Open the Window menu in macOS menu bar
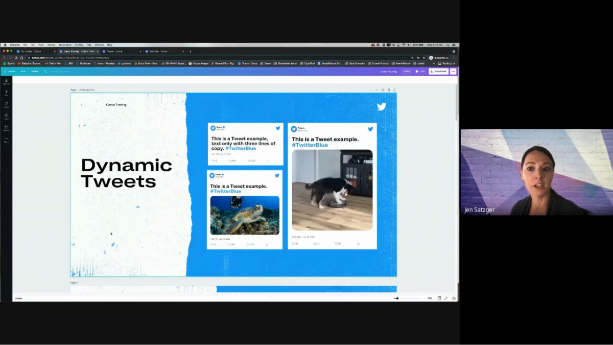This screenshot has height=345, width=613. point(99,44)
